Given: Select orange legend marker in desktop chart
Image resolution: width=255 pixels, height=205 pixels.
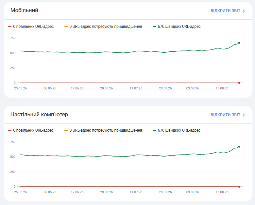Looking at the screenshot, I should 66,130.
